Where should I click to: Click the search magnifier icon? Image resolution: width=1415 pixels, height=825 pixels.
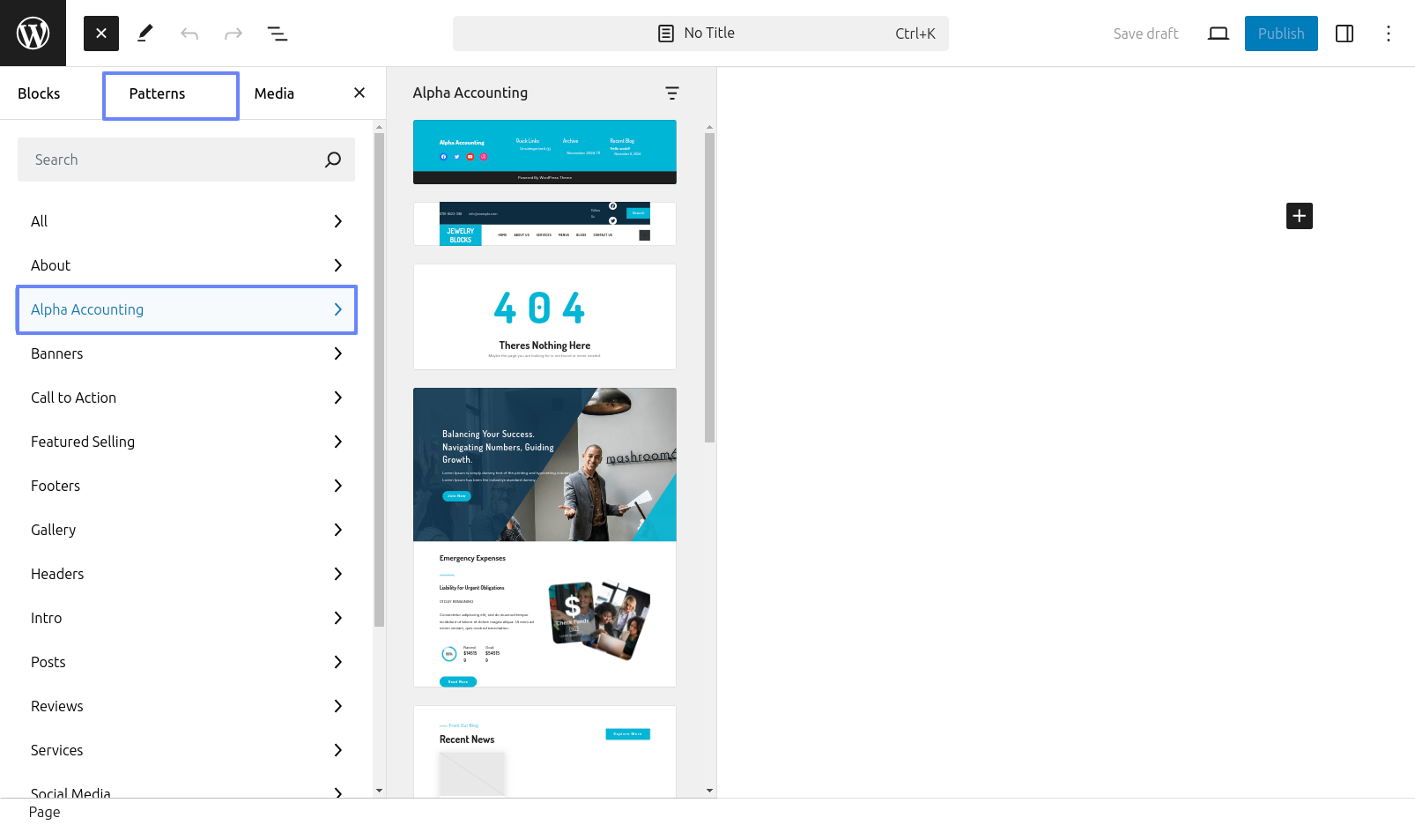(x=333, y=160)
